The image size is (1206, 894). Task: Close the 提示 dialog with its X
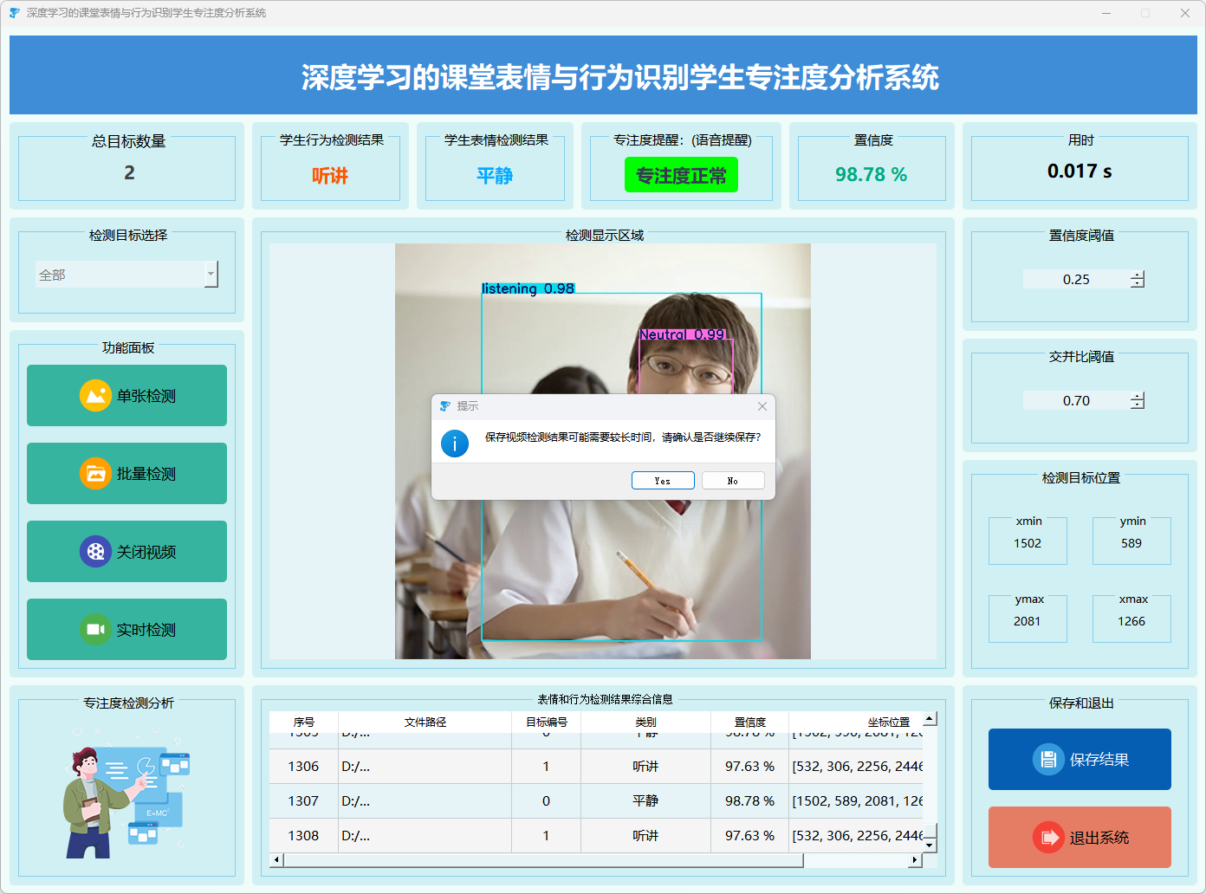click(x=762, y=406)
